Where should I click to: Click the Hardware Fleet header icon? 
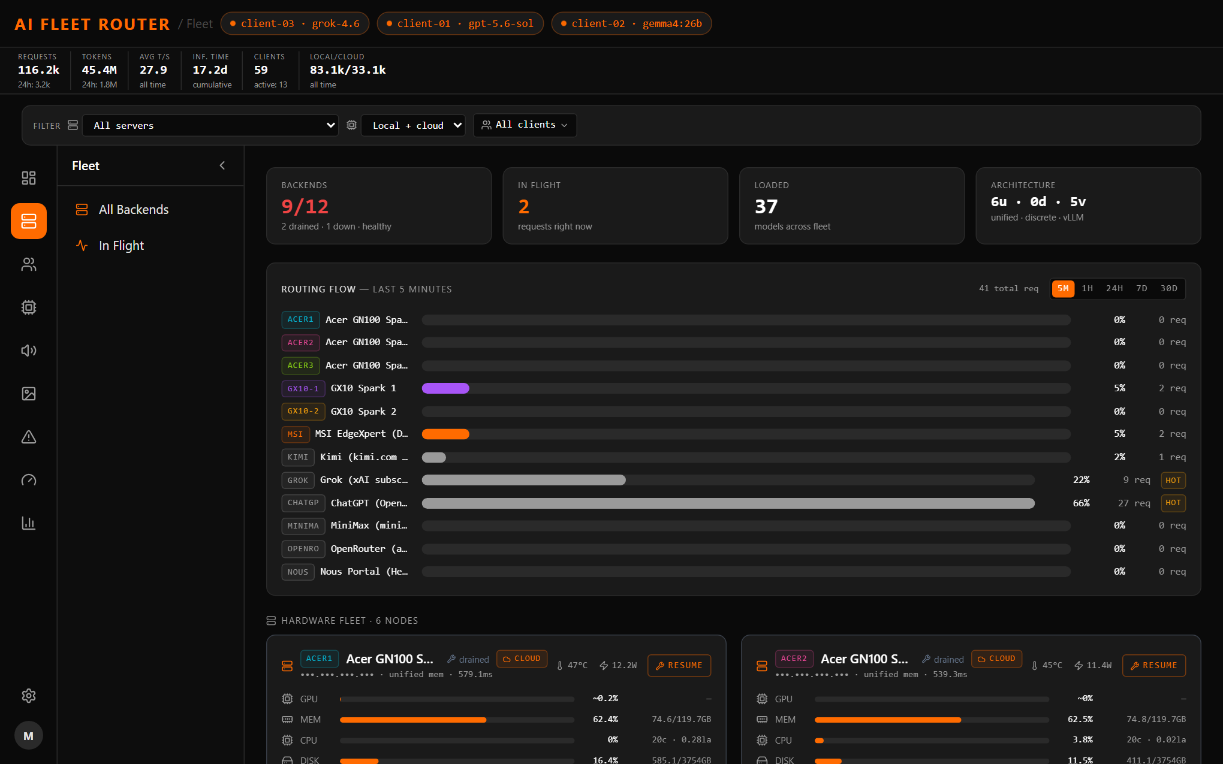point(271,621)
